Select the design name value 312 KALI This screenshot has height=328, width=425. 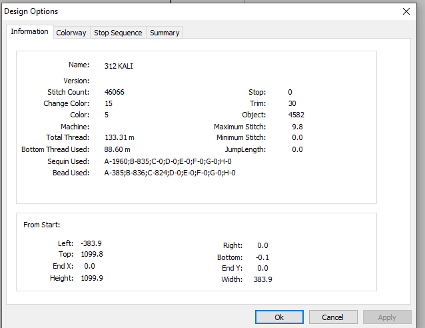(119, 66)
